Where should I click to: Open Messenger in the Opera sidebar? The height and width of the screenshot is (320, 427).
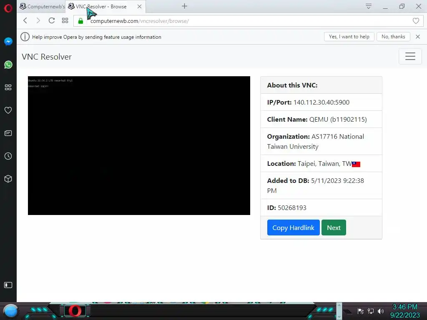8,41
